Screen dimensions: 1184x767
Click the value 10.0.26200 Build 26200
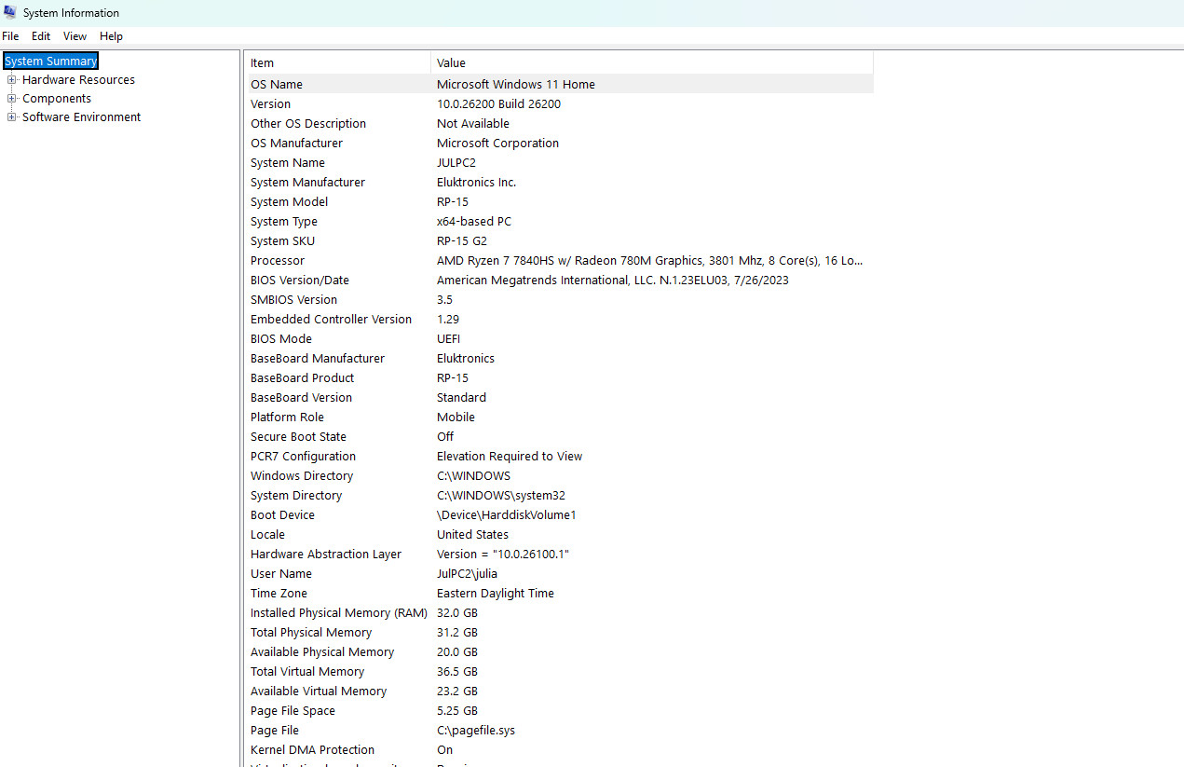[x=498, y=104]
